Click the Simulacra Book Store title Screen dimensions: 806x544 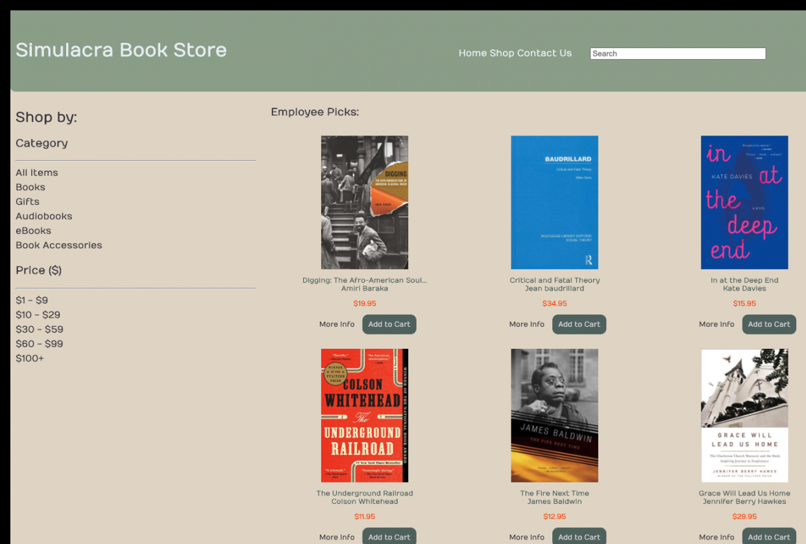point(121,50)
